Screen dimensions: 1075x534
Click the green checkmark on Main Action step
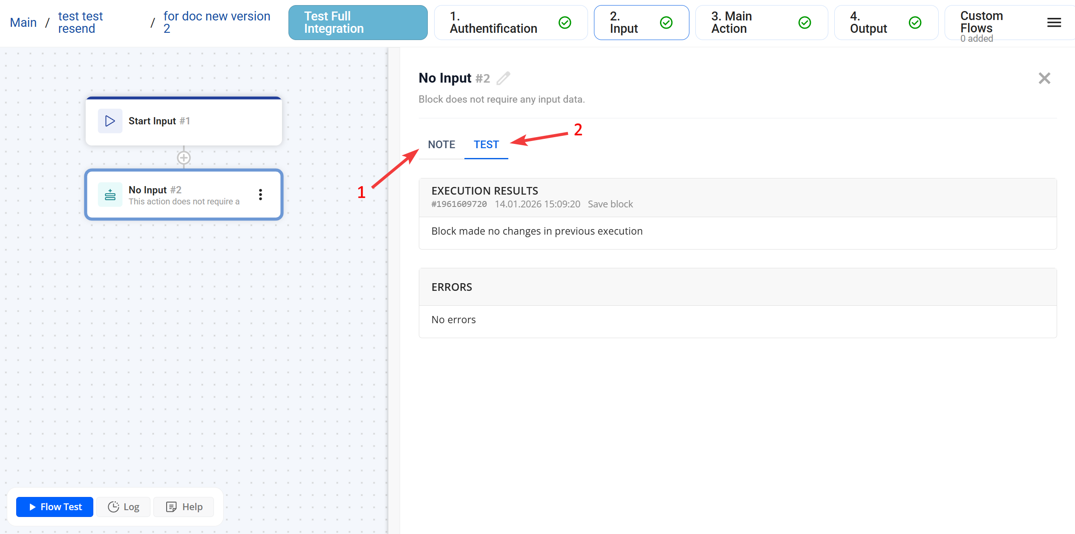click(804, 23)
